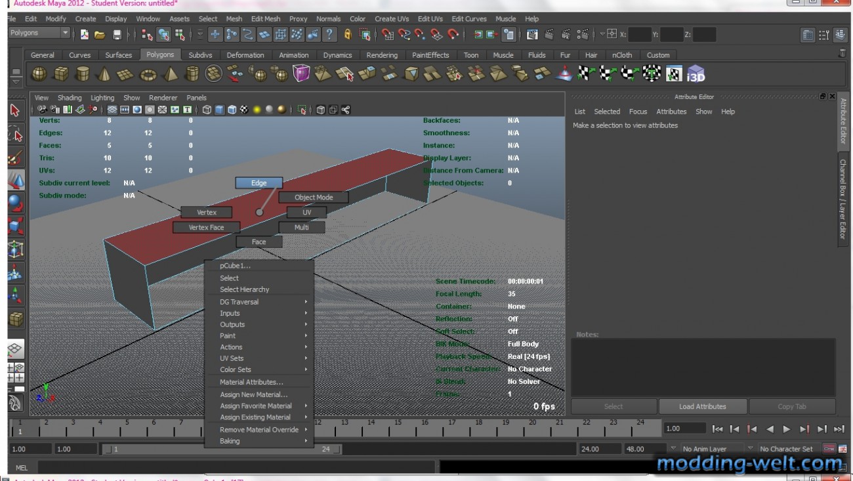This screenshot has width=853, height=481.
Task: Click the purple cube shelf icon
Action: click(x=301, y=73)
